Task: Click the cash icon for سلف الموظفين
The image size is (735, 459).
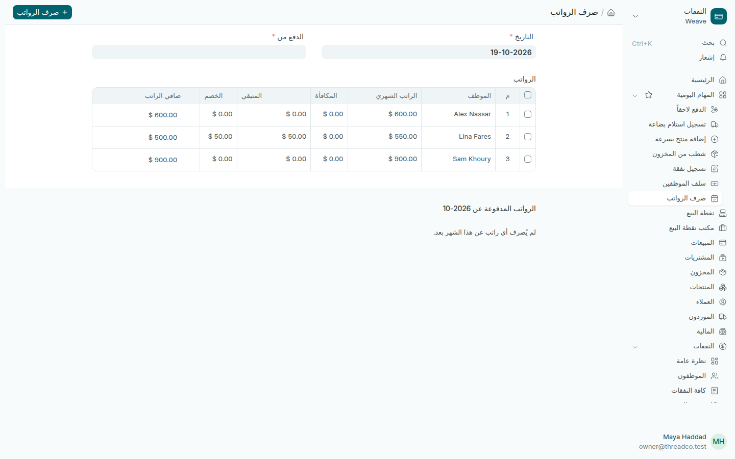Action: click(x=715, y=184)
